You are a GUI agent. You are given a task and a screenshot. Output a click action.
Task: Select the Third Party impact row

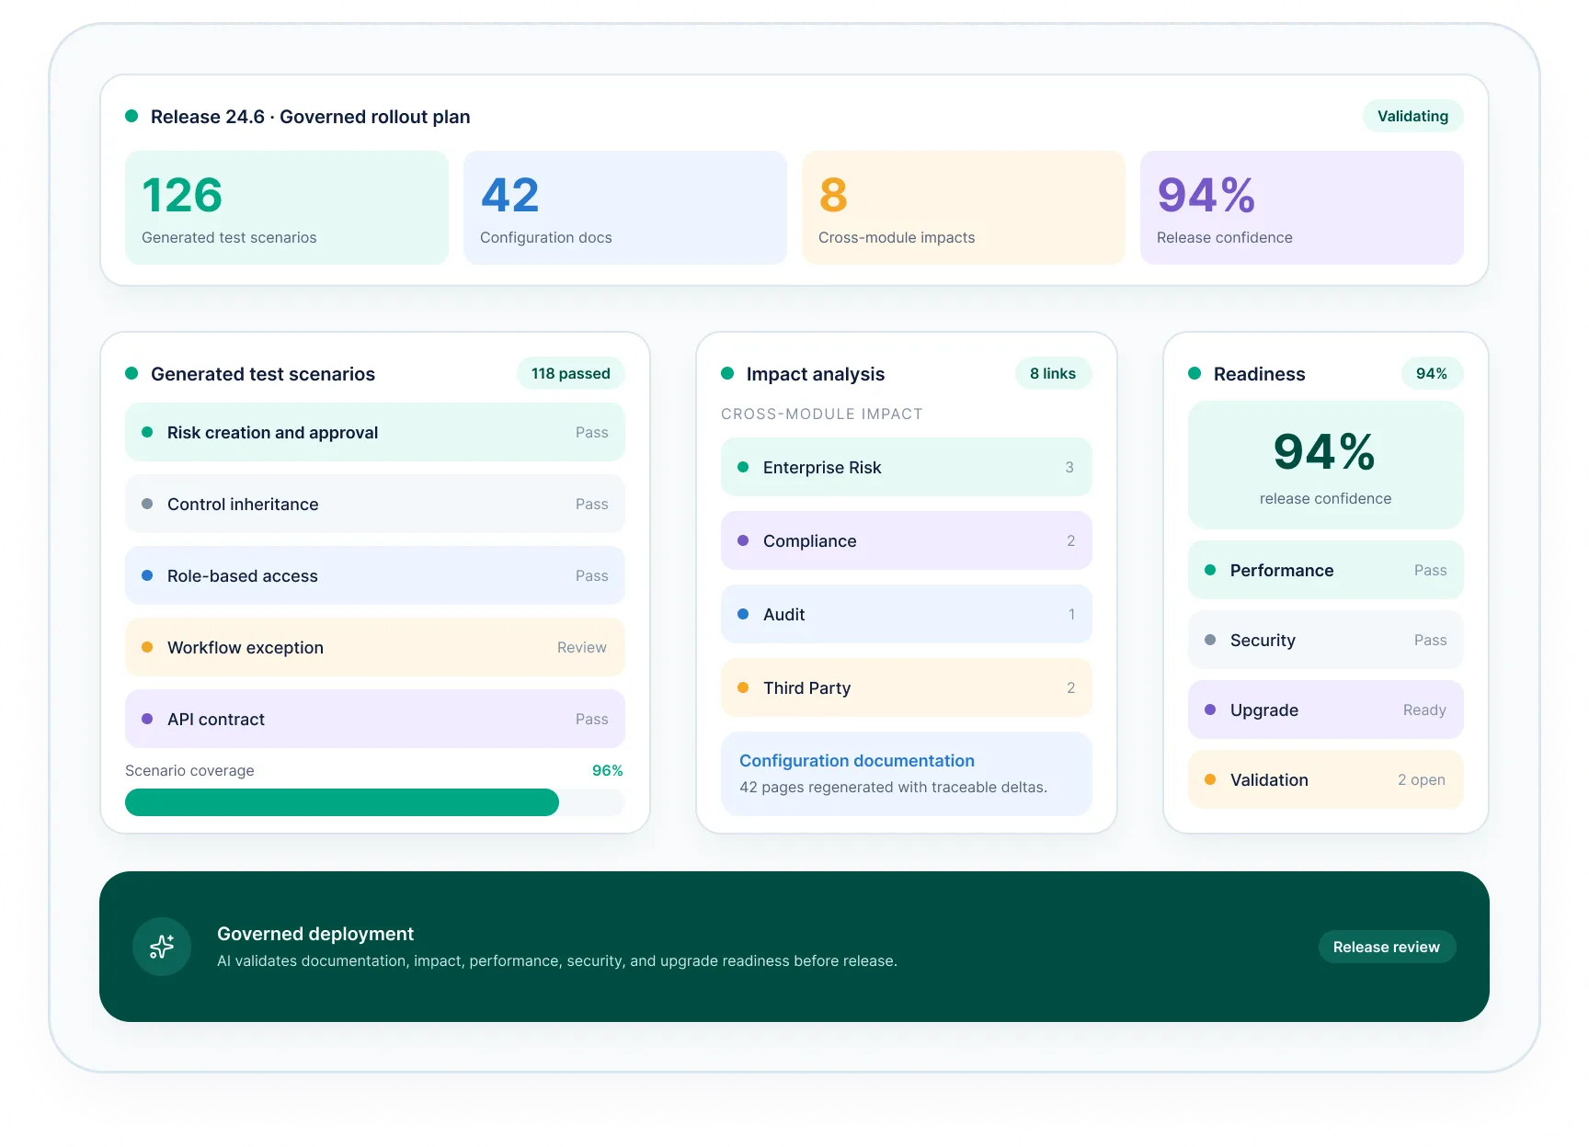[907, 687]
